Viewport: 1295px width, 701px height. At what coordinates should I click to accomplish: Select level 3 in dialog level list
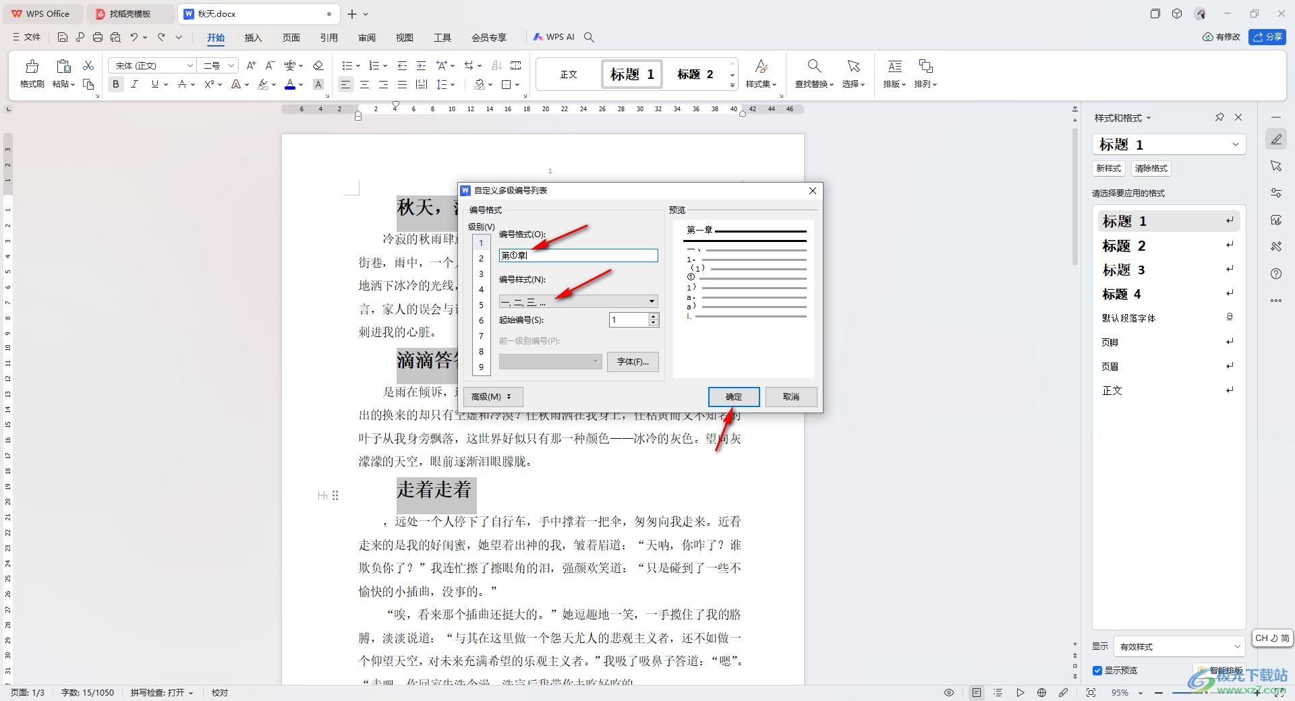481,274
